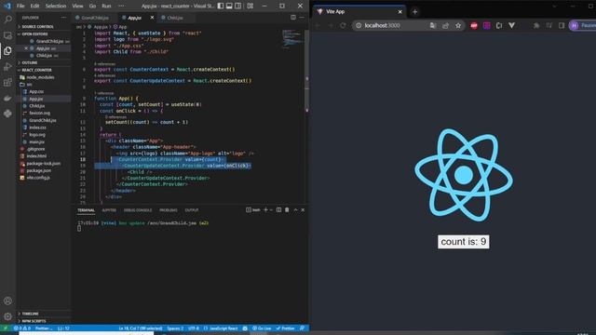Switch to the GrandChild.jsx editor tab

pyautogui.click(x=94, y=18)
